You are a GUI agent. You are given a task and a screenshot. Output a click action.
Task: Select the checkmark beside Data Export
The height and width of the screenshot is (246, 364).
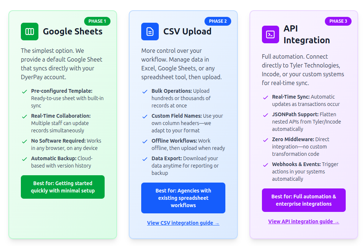145,159
